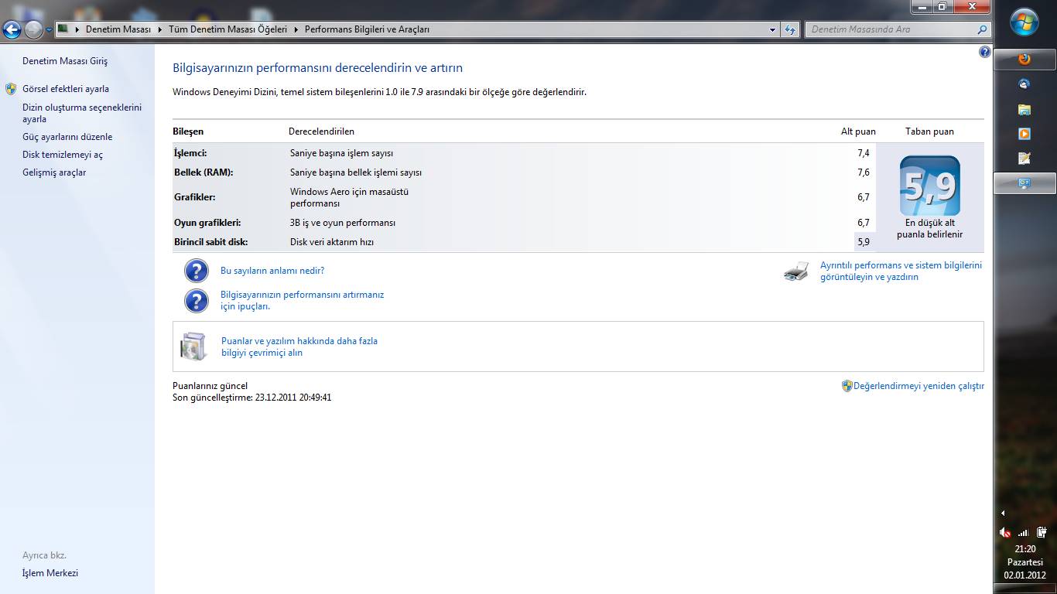Switch to Firefox in the taskbar

click(x=1025, y=60)
